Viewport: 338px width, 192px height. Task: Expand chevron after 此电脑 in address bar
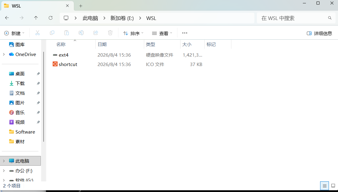click(104, 18)
